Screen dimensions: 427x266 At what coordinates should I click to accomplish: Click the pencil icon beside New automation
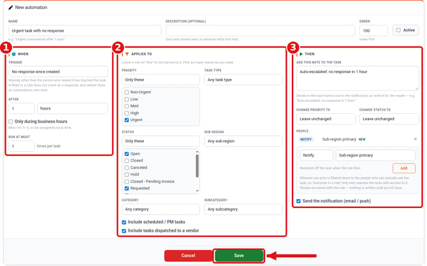click(11, 8)
